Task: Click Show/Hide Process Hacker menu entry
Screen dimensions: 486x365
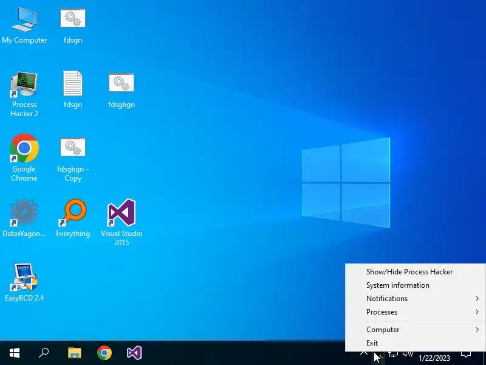Action: click(416, 272)
